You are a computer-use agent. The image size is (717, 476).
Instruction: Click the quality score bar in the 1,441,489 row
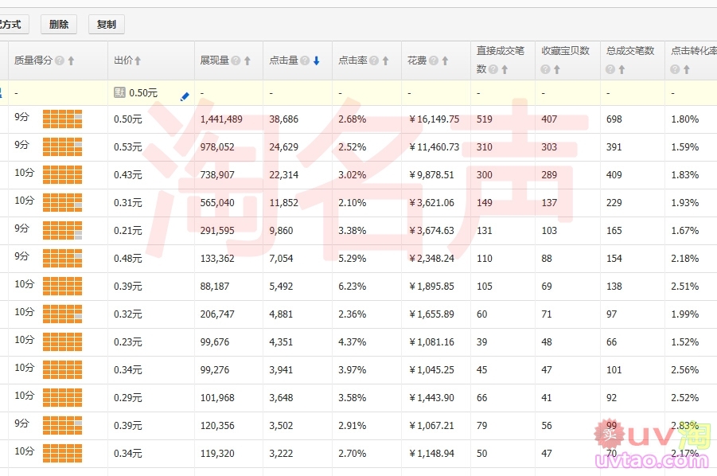62,119
